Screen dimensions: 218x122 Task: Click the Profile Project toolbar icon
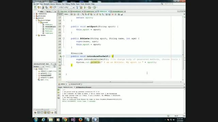click(x=94, y=7)
